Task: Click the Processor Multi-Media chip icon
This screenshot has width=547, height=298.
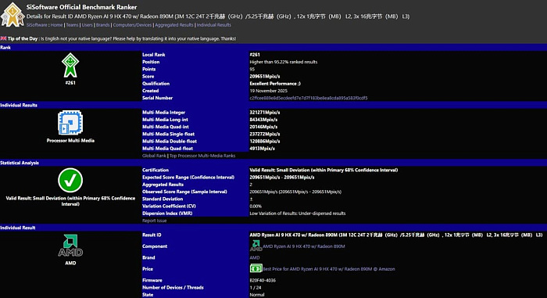Action: (x=70, y=123)
